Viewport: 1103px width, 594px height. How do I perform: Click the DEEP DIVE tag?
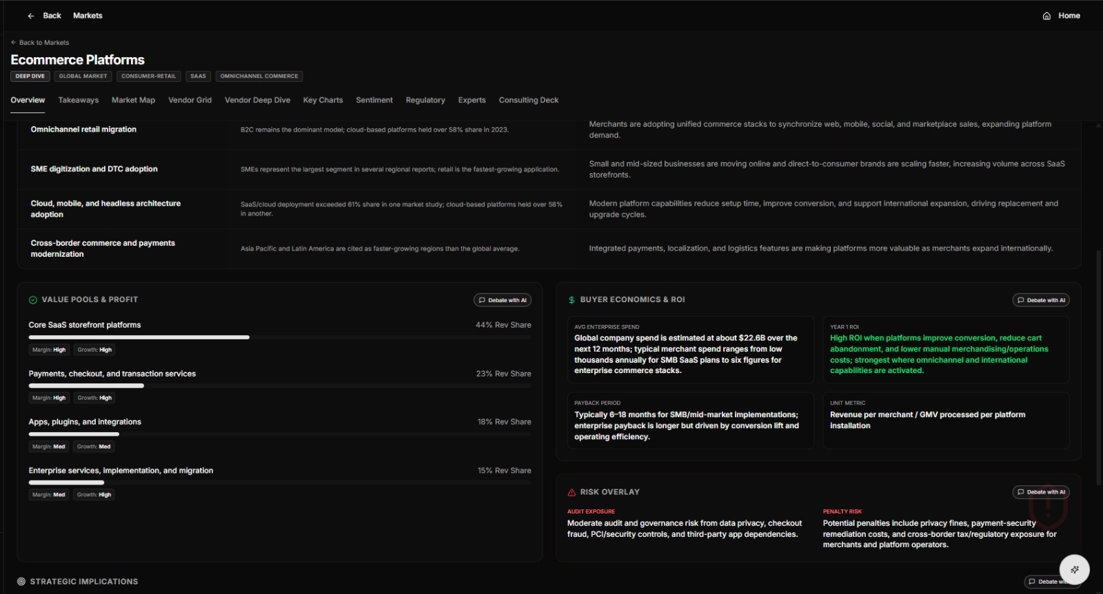coord(30,76)
